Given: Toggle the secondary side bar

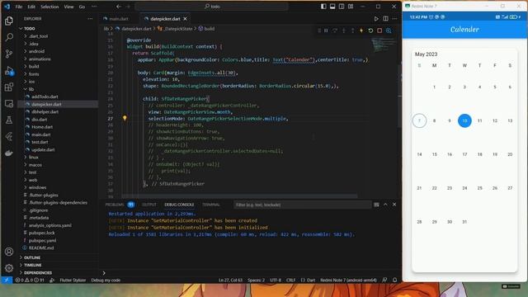Looking at the screenshot, I should coord(342,7).
